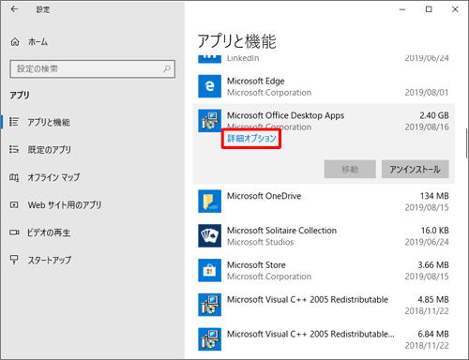Open ビデオの再生 in the sidebar
The height and width of the screenshot is (360, 469).
[49, 232]
